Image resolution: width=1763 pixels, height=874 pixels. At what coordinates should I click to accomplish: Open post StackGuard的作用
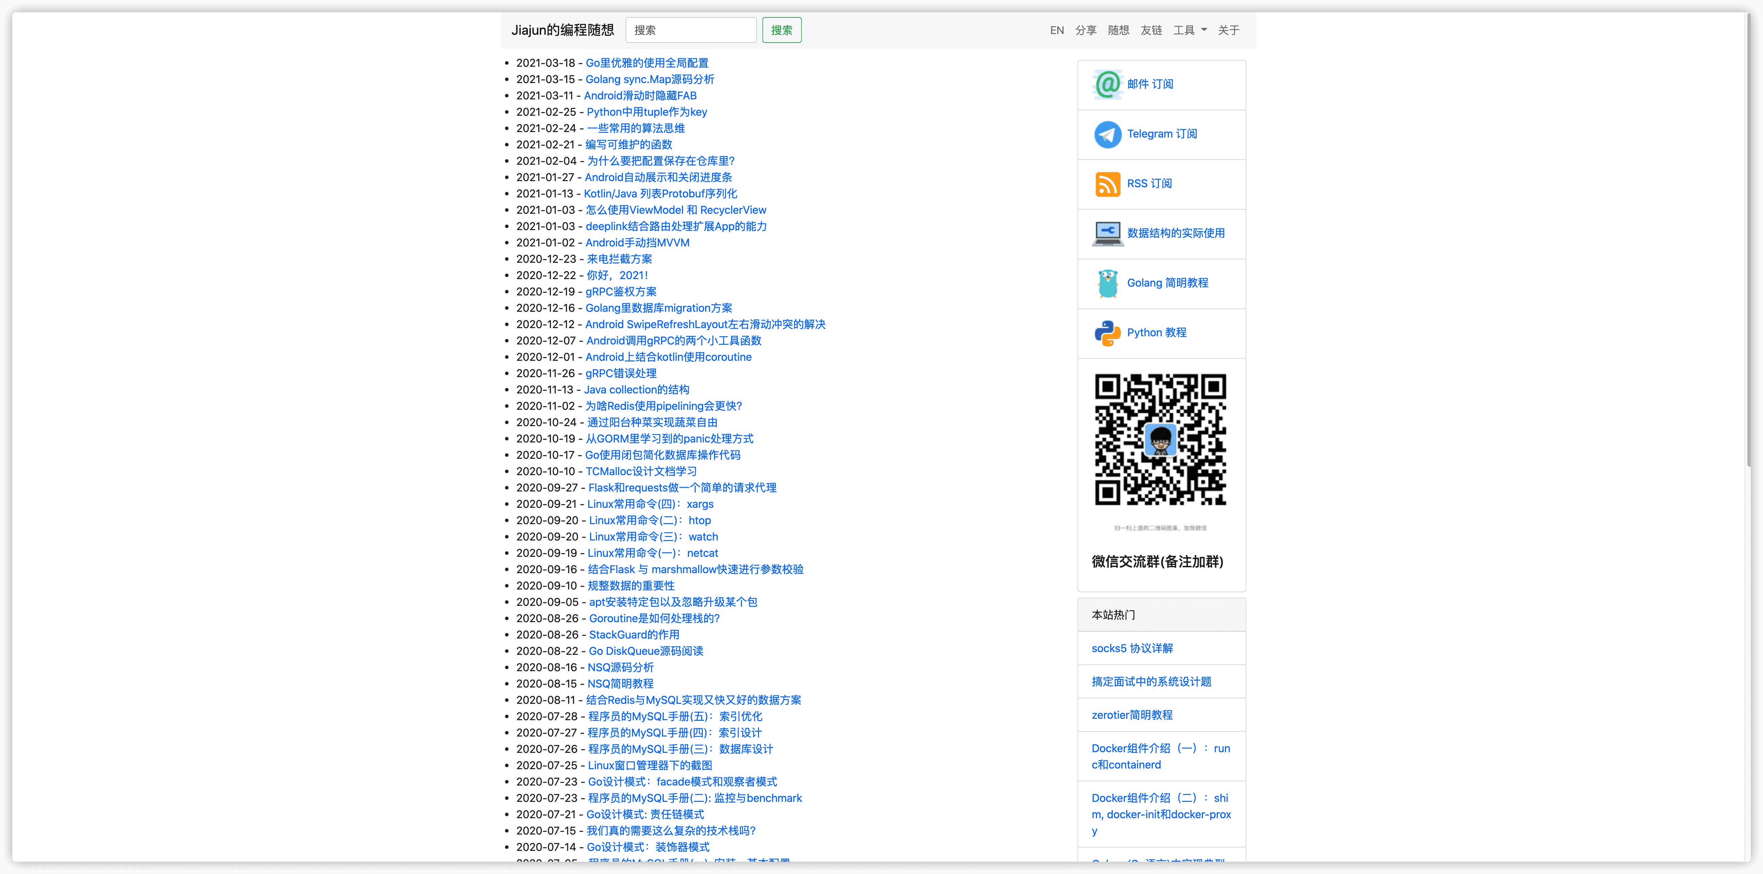point(634,635)
